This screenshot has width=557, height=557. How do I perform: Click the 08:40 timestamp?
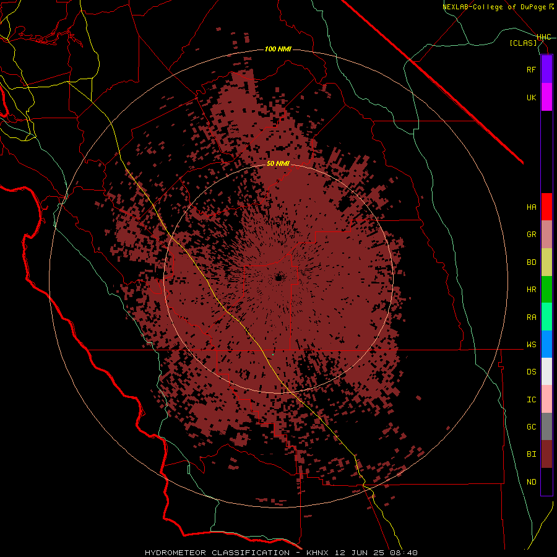[405, 553]
